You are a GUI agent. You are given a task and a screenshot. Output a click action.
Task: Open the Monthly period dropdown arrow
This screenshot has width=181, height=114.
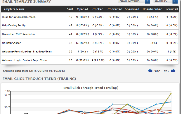[175, 1]
